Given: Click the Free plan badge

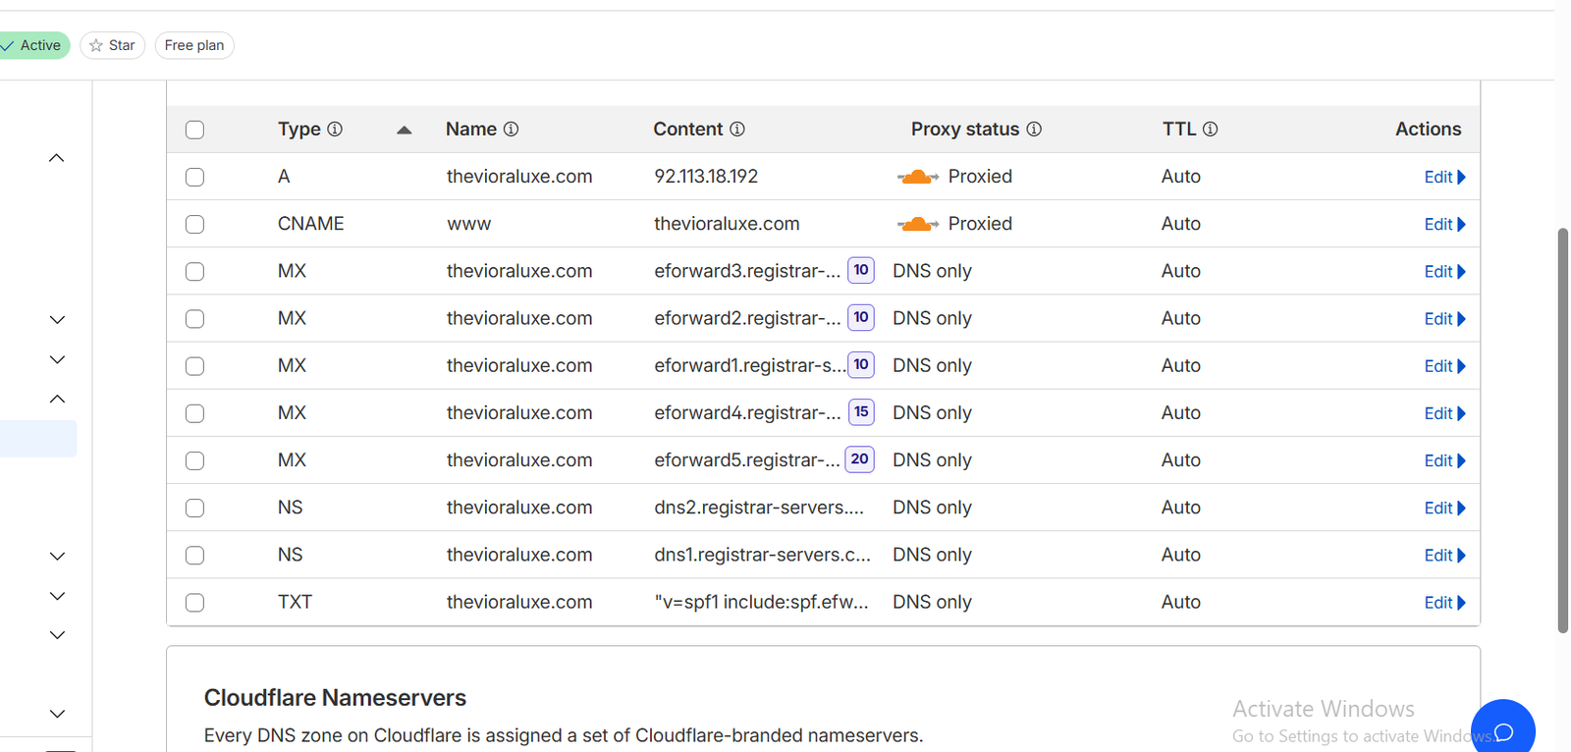Looking at the screenshot, I should (x=194, y=45).
